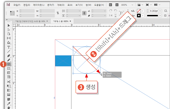This screenshot has height=109, width=170.
Task: Open the 보기(V) menu
Action: pos(79,5)
